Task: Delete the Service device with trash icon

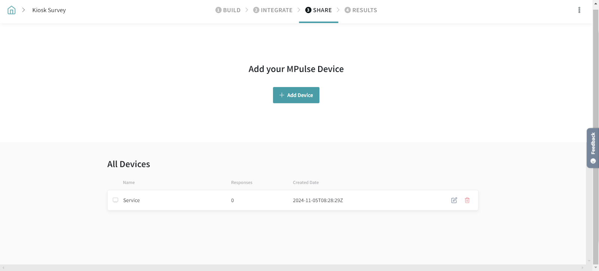Action: (x=467, y=200)
